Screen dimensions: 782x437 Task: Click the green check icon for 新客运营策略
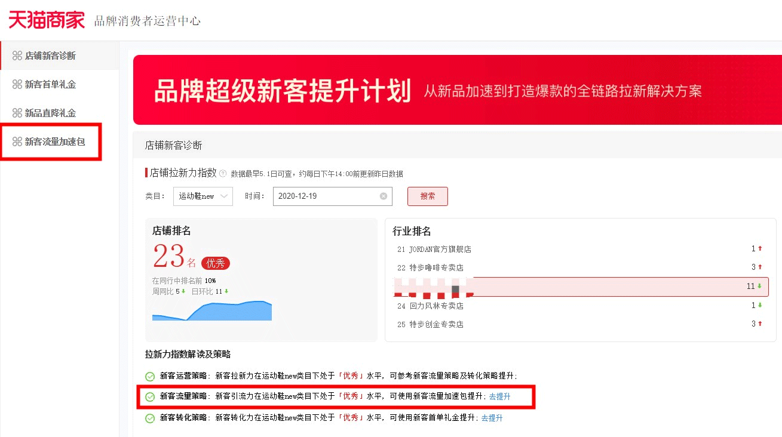pyautogui.click(x=150, y=377)
